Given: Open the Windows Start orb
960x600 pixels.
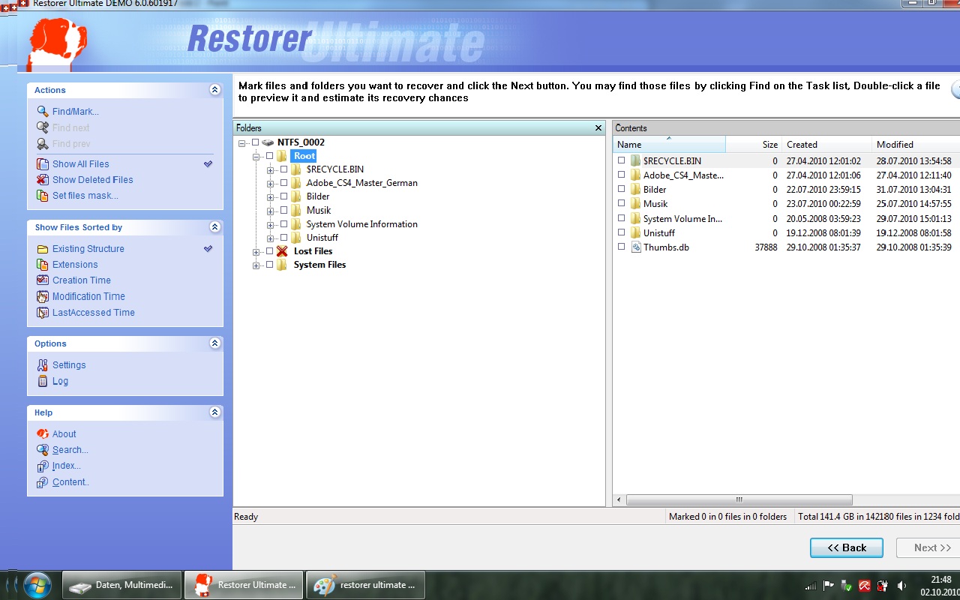Looking at the screenshot, I should coord(37,584).
